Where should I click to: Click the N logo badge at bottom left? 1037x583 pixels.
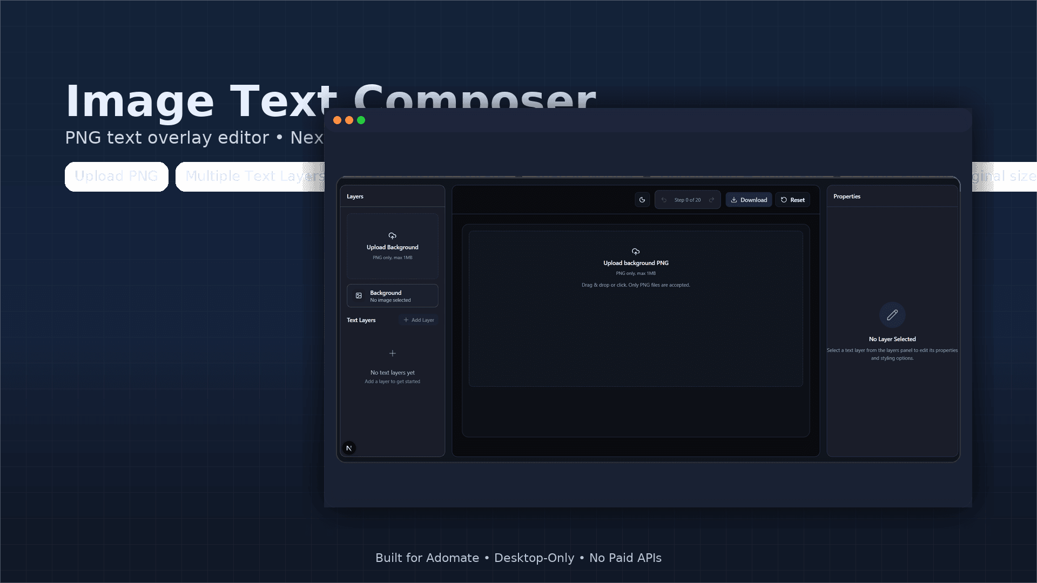[x=349, y=448]
